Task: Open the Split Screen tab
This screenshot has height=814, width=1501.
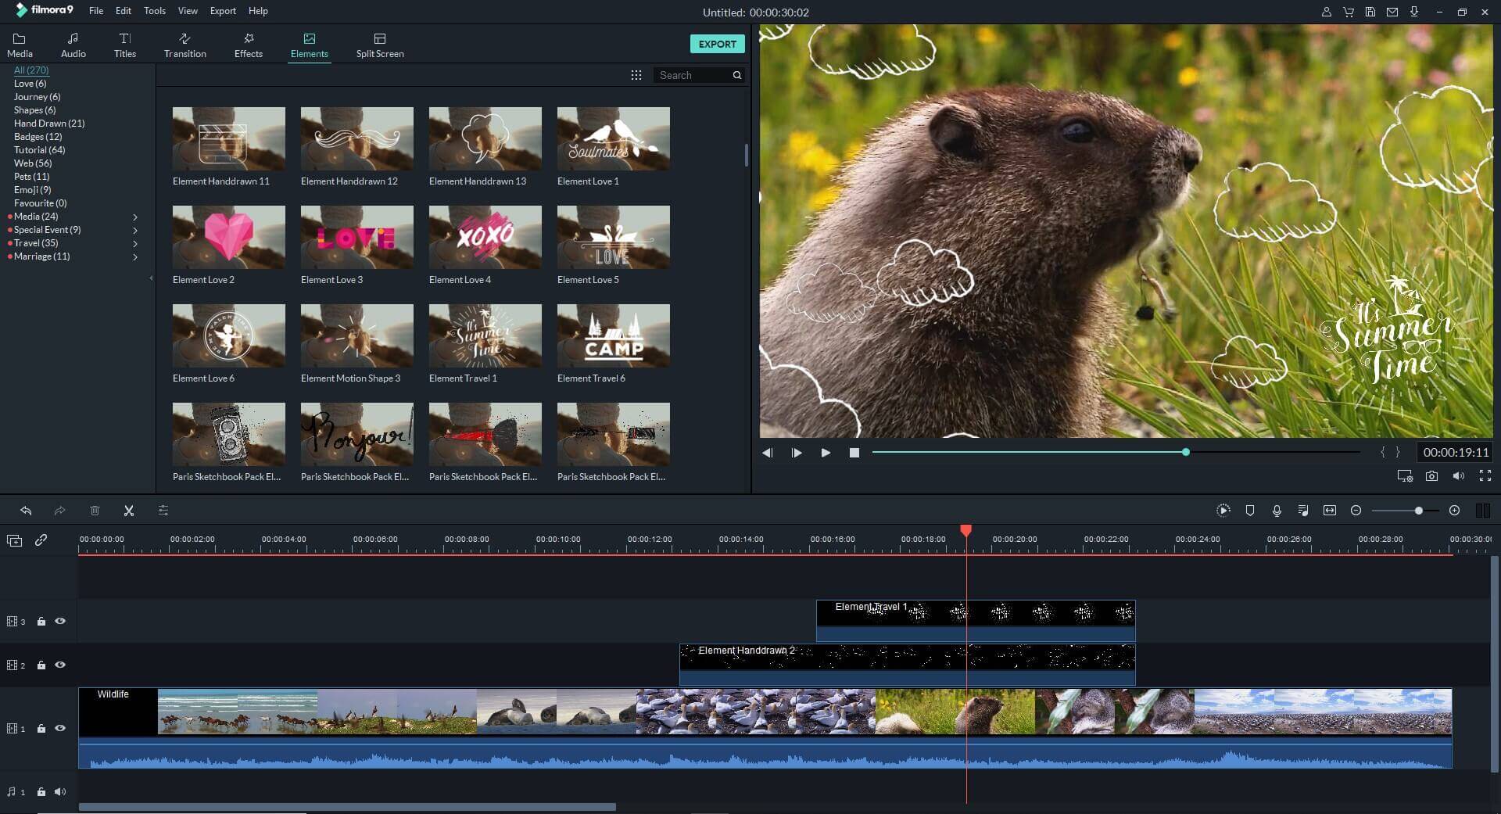Action: 380,45
